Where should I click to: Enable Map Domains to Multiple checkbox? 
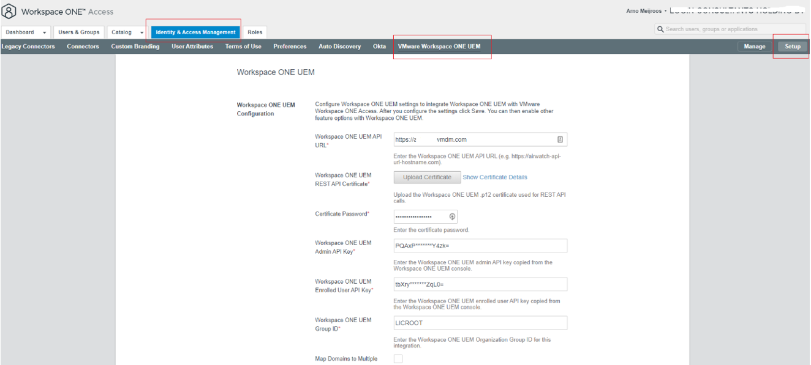pyautogui.click(x=398, y=359)
